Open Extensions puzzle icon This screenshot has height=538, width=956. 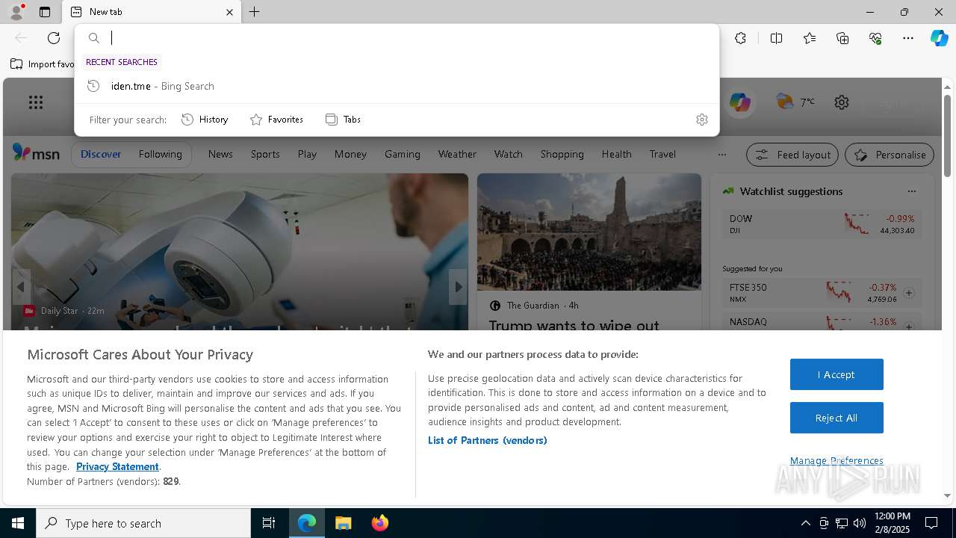(740, 38)
